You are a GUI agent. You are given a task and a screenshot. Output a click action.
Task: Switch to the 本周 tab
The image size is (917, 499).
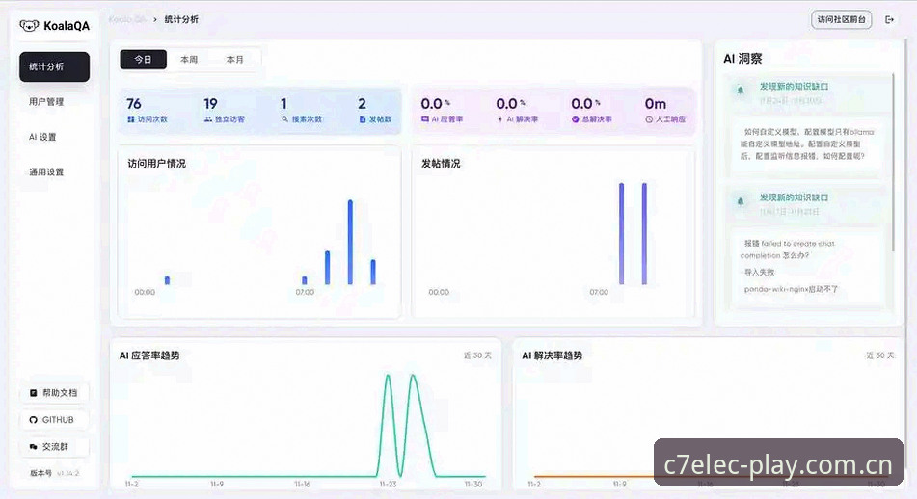189,59
